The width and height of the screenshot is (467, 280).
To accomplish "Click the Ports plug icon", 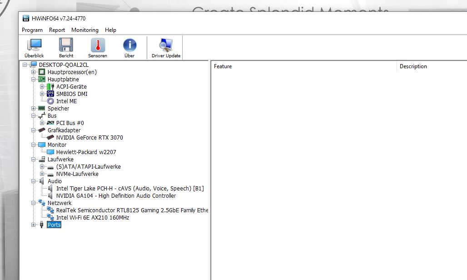I will pyautogui.click(x=42, y=225).
